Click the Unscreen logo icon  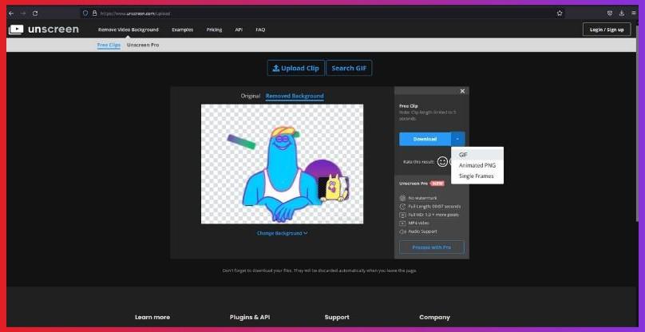[17, 30]
